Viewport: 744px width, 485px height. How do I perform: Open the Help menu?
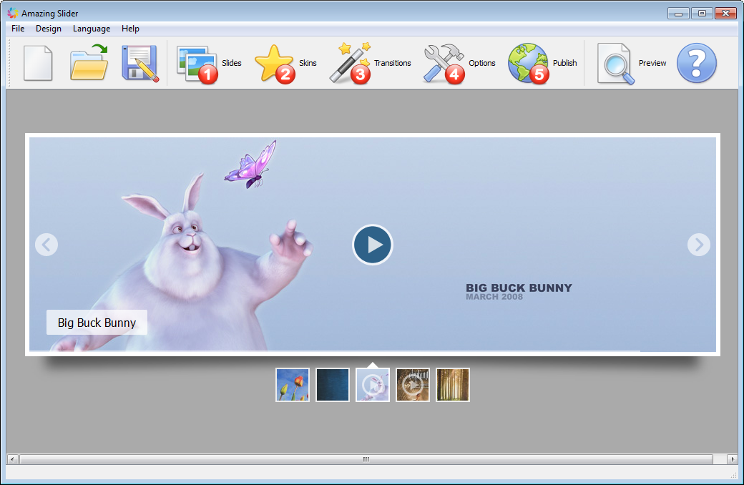point(130,29)
